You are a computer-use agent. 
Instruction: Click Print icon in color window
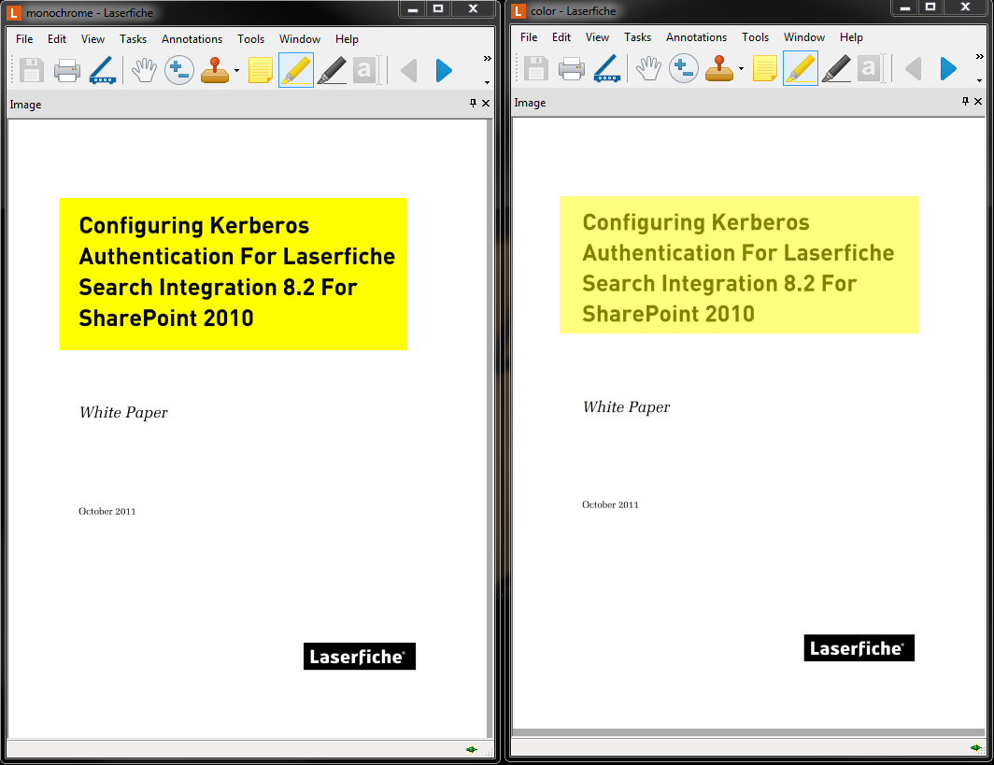click(x=571, y=68)
